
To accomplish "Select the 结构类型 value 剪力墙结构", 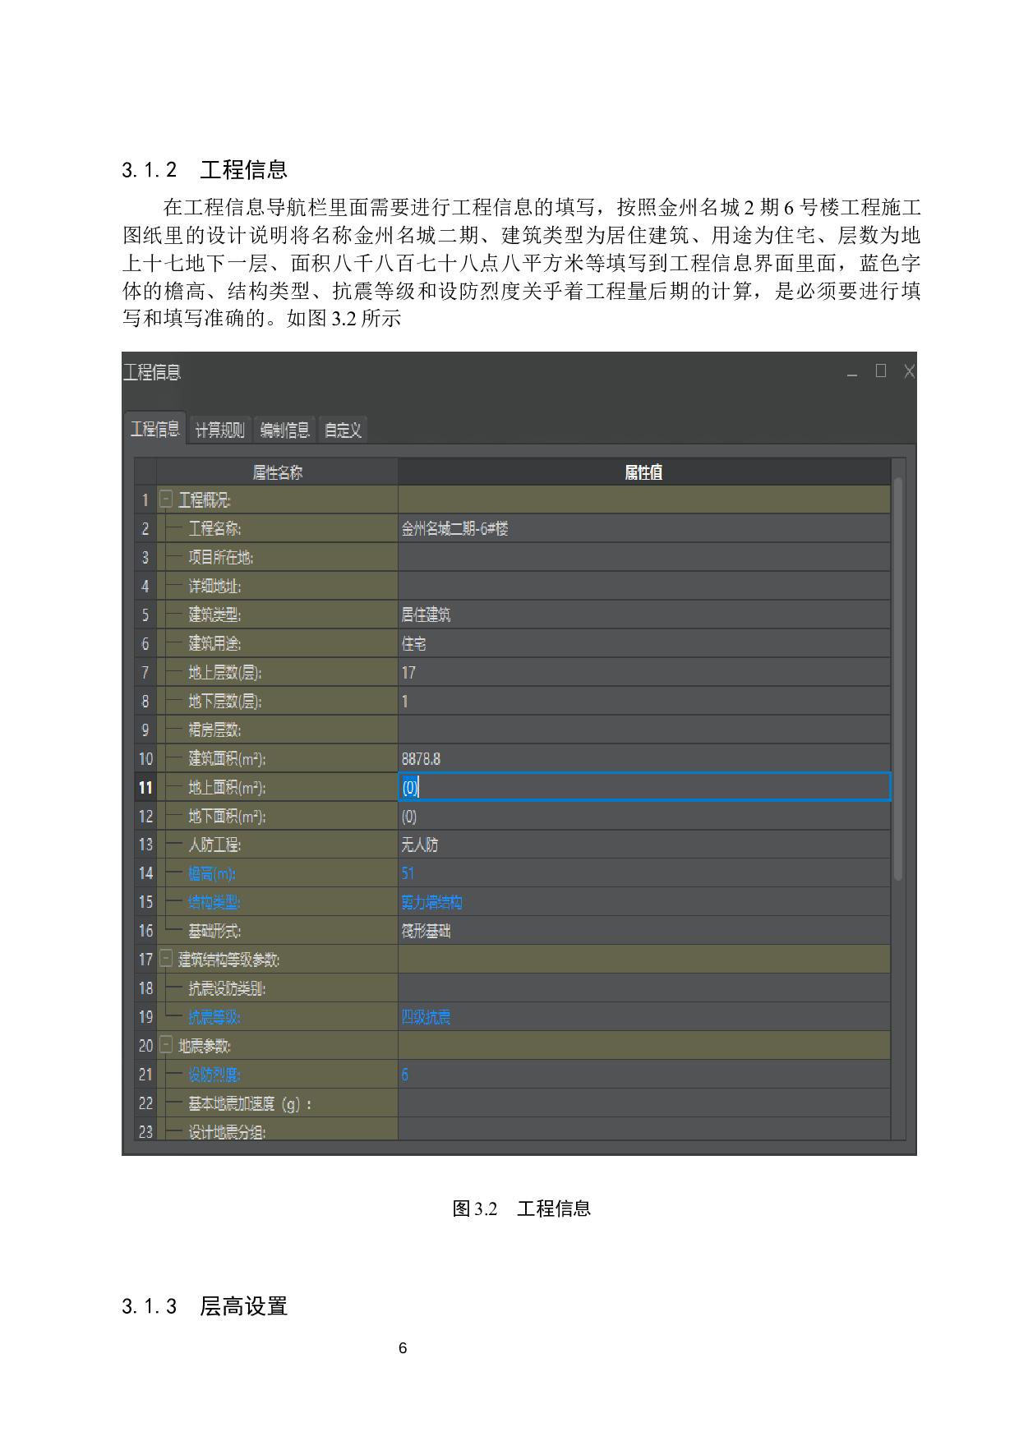I will click(x=644, y=902).
